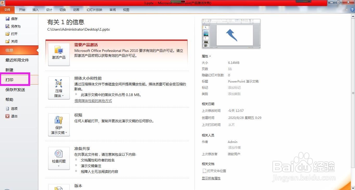355x190 pixels.
Task: Choose Save As in the sidebar
Action: (x=13, y=26)
